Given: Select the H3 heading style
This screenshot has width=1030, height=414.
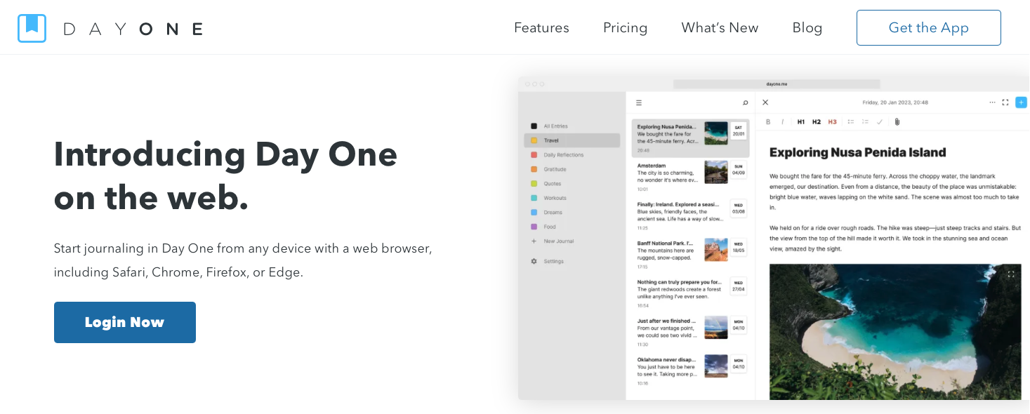Looking at the screenshot, I should 832,121.
